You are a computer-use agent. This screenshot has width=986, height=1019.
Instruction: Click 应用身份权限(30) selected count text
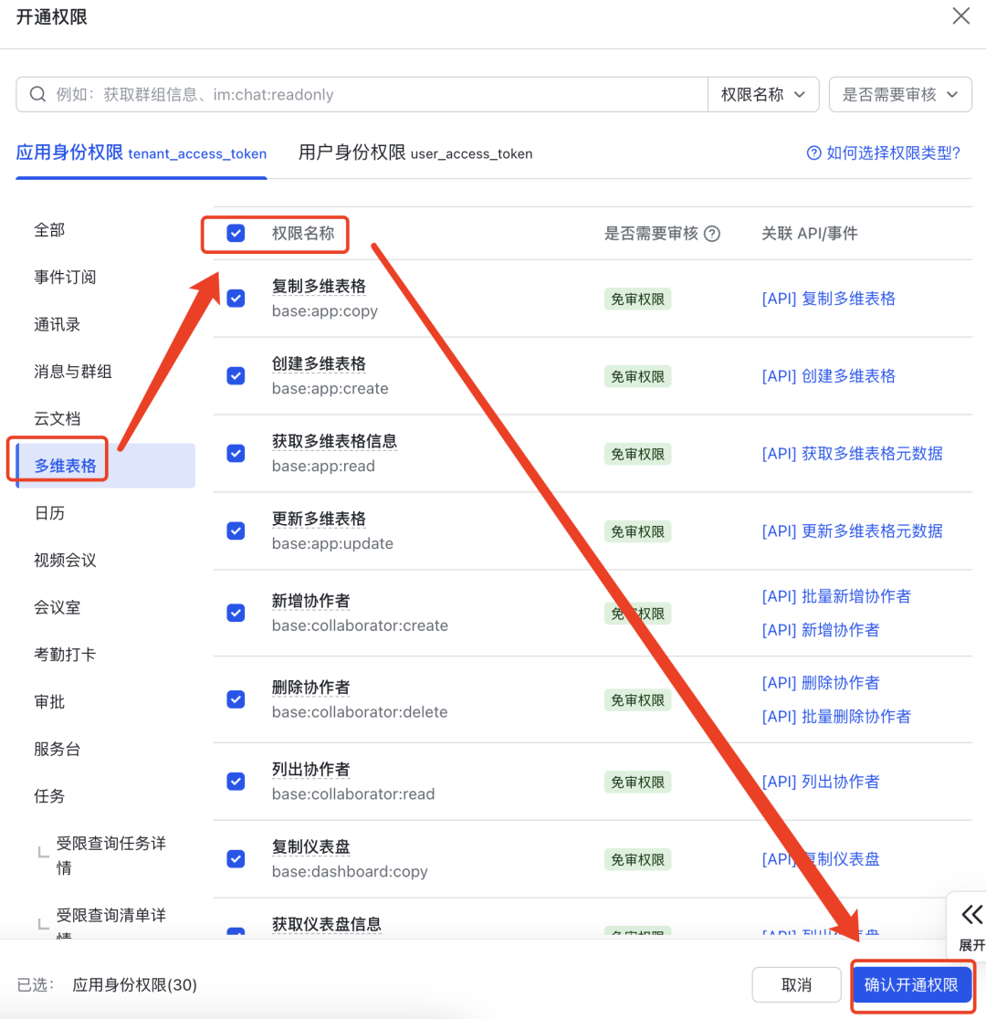pos(134,984)
